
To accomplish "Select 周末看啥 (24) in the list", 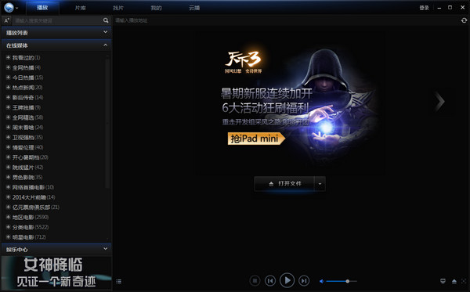I will pos(27,128).
